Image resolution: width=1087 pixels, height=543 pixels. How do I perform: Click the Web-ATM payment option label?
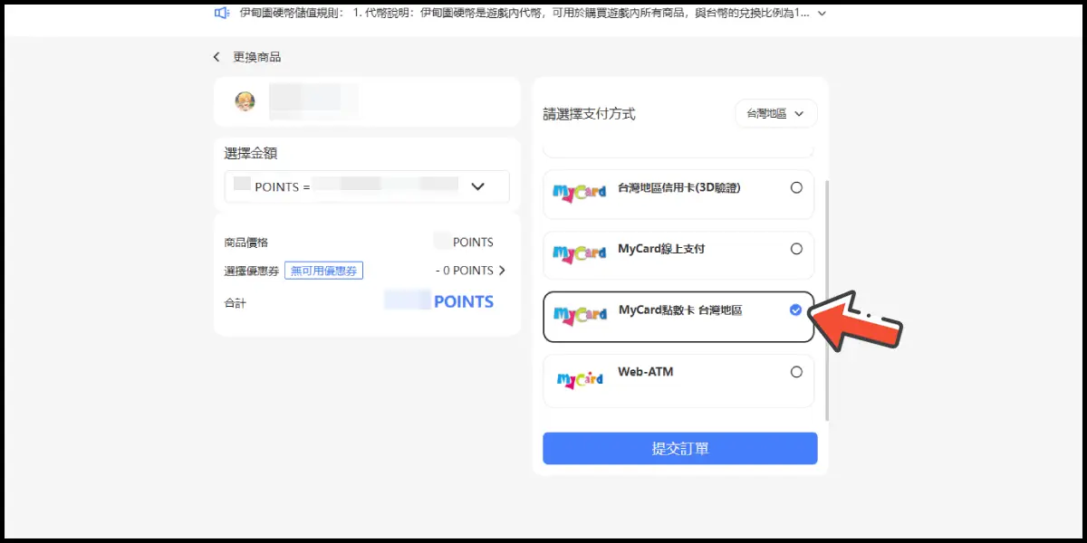coord(645,372)
